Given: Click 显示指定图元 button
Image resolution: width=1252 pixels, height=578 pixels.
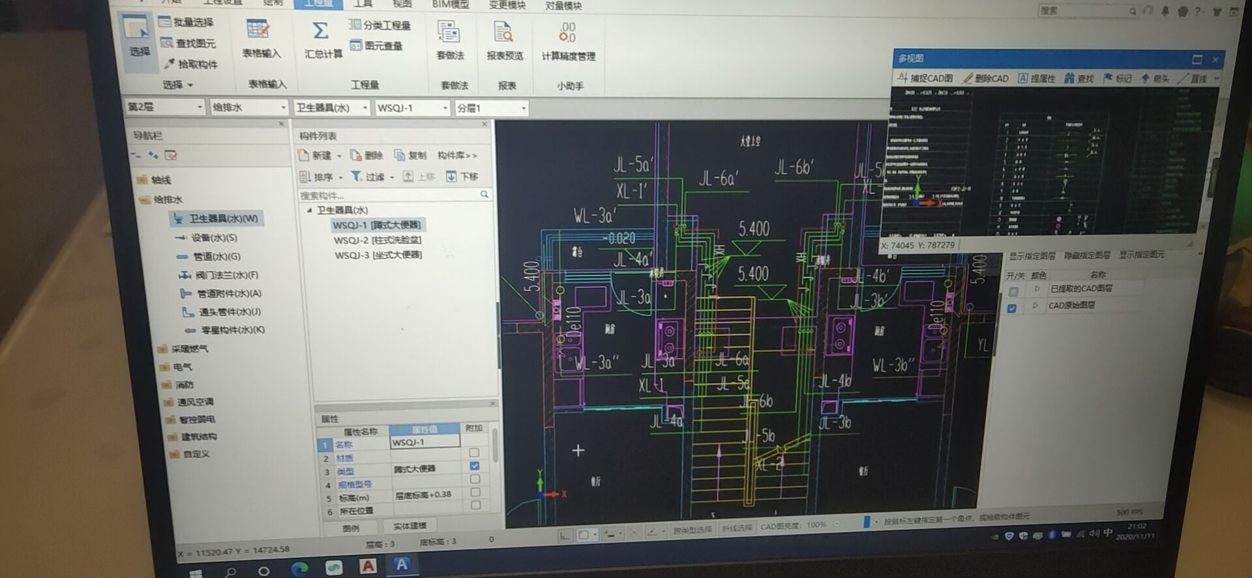Looking at the screenshot, I should [1142, 254].
